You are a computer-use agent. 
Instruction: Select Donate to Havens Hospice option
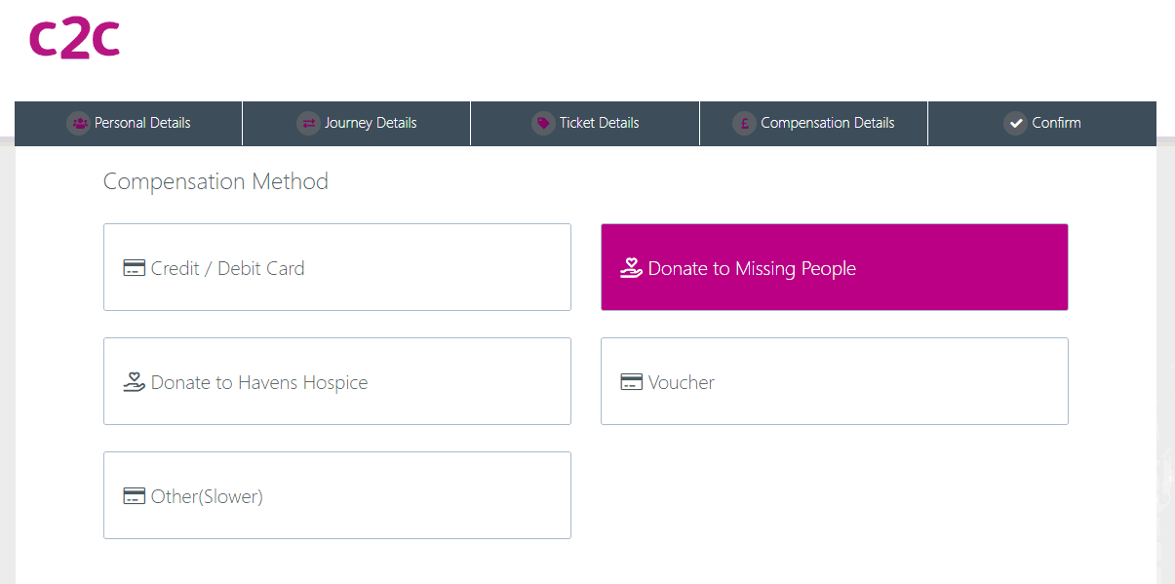[336, 381]
